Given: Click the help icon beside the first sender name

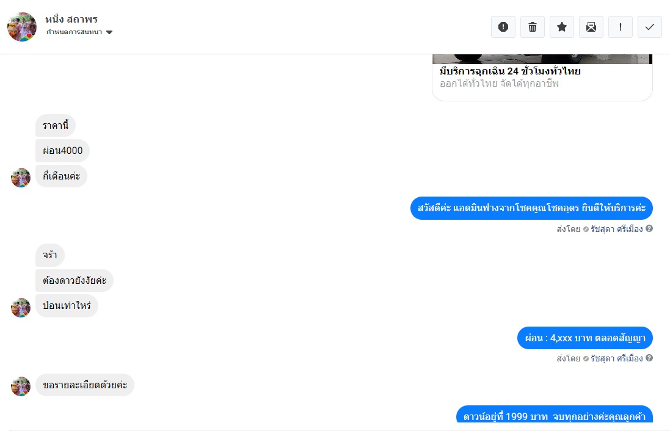Looking at the screenshot, I should pos(649,228).
